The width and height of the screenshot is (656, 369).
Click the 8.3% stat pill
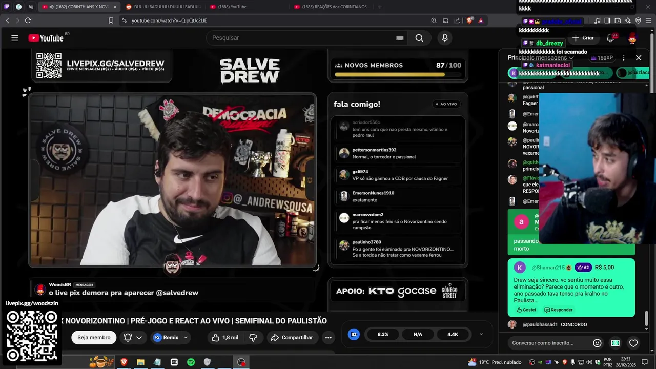pos(383,334)
